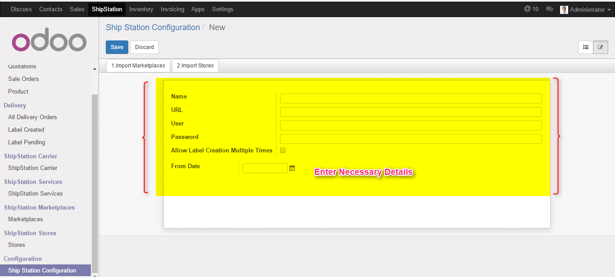This screenshot has height=277, width=615.
Task: Discard the new configuration
Action: tap(145, 47)
